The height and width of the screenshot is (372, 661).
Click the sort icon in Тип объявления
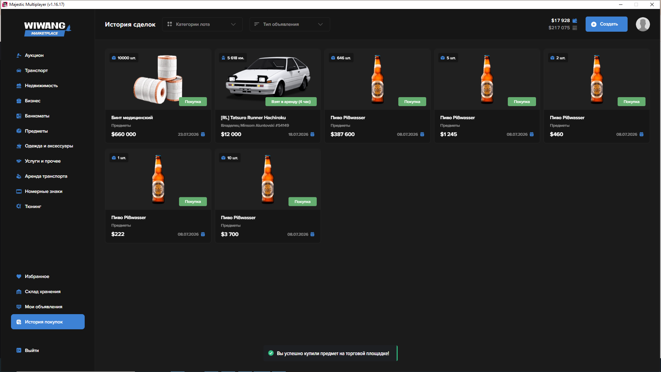(256, 24)
